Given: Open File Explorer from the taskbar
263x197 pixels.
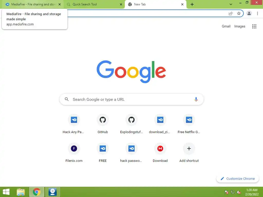Looking at the screenshot, I should (x=21, y=192).
